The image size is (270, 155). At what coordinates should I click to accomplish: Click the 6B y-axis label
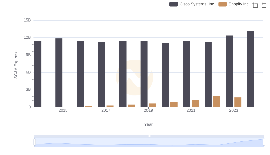click(x=28, y=72)
